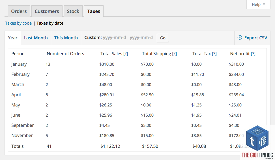
Task: Click June tax $1.95
Action: (196, 115)
